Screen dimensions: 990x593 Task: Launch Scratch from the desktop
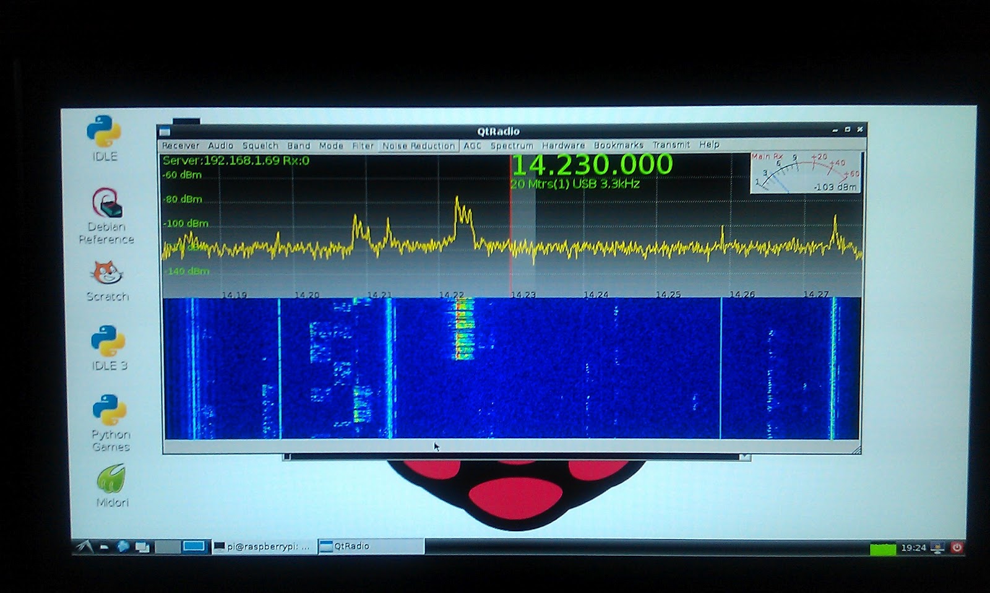click(x=108, y=282)
